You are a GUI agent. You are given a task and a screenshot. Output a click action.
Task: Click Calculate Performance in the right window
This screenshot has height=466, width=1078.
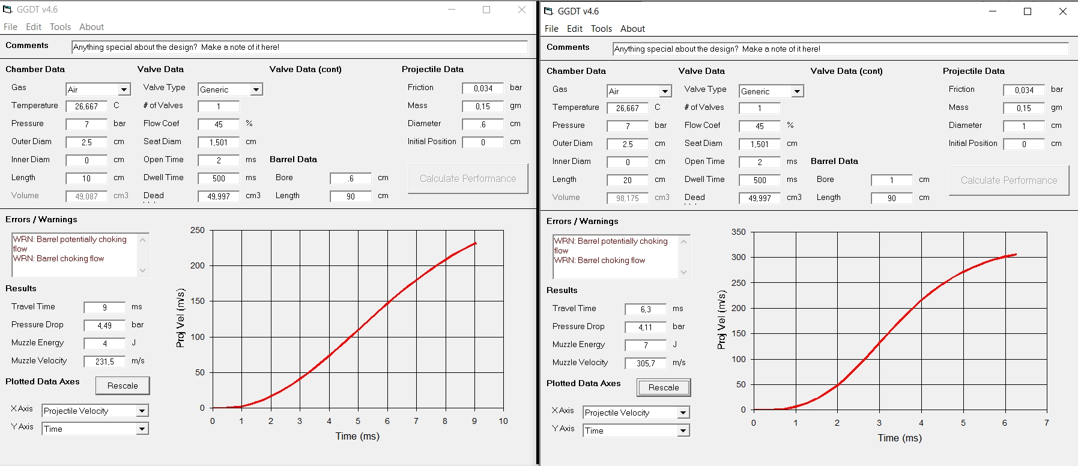(1009, 180)
